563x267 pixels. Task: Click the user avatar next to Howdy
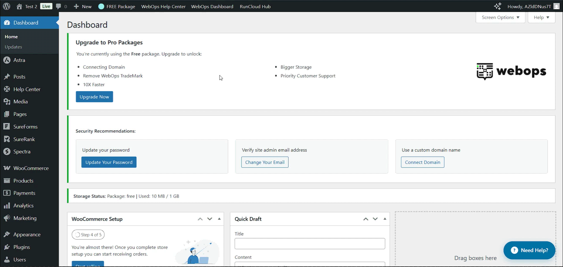tap(556, 6)
